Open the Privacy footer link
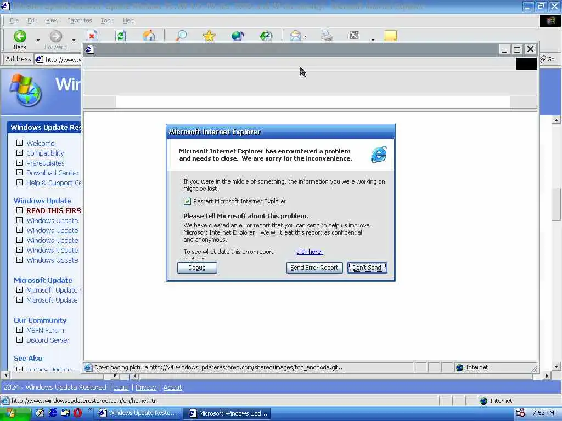 pyautogui.click(x=146, y=388)
